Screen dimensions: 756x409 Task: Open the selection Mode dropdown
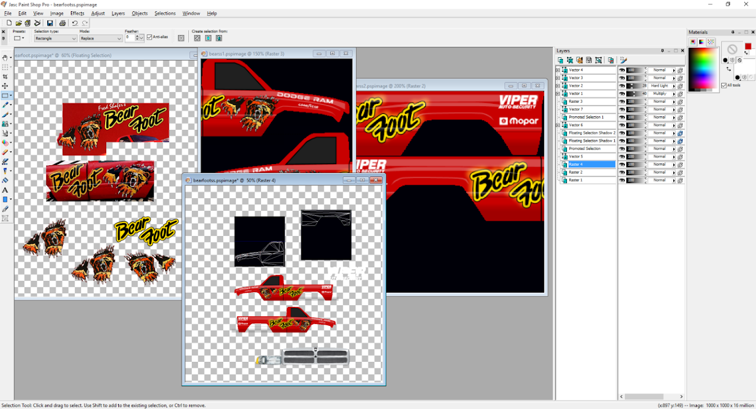coord(101,38)
